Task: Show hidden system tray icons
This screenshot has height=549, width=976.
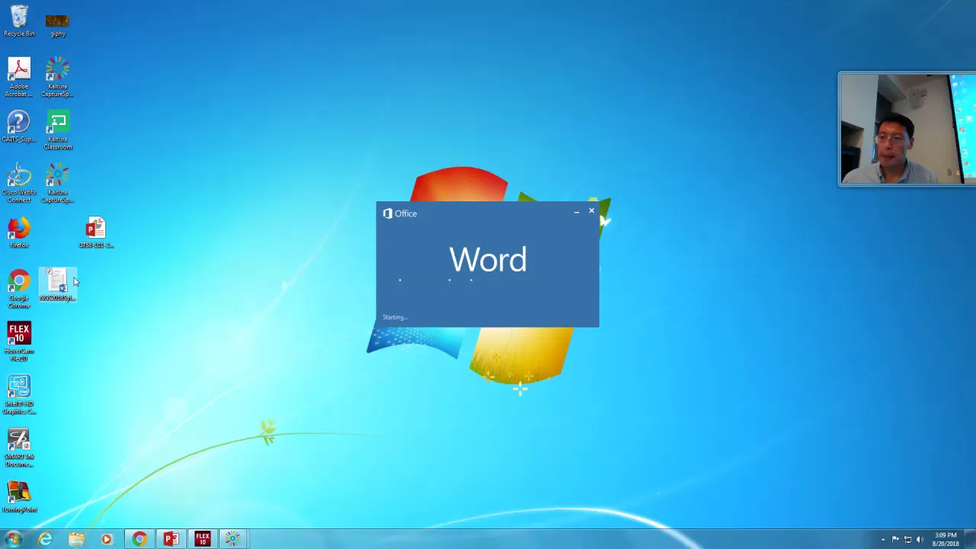Action: 883,540
